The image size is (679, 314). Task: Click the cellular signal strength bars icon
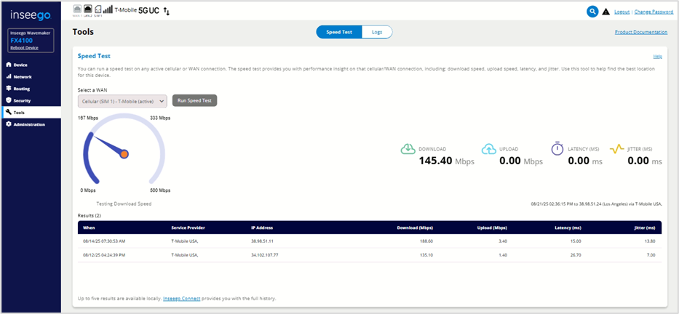[108, 10]
